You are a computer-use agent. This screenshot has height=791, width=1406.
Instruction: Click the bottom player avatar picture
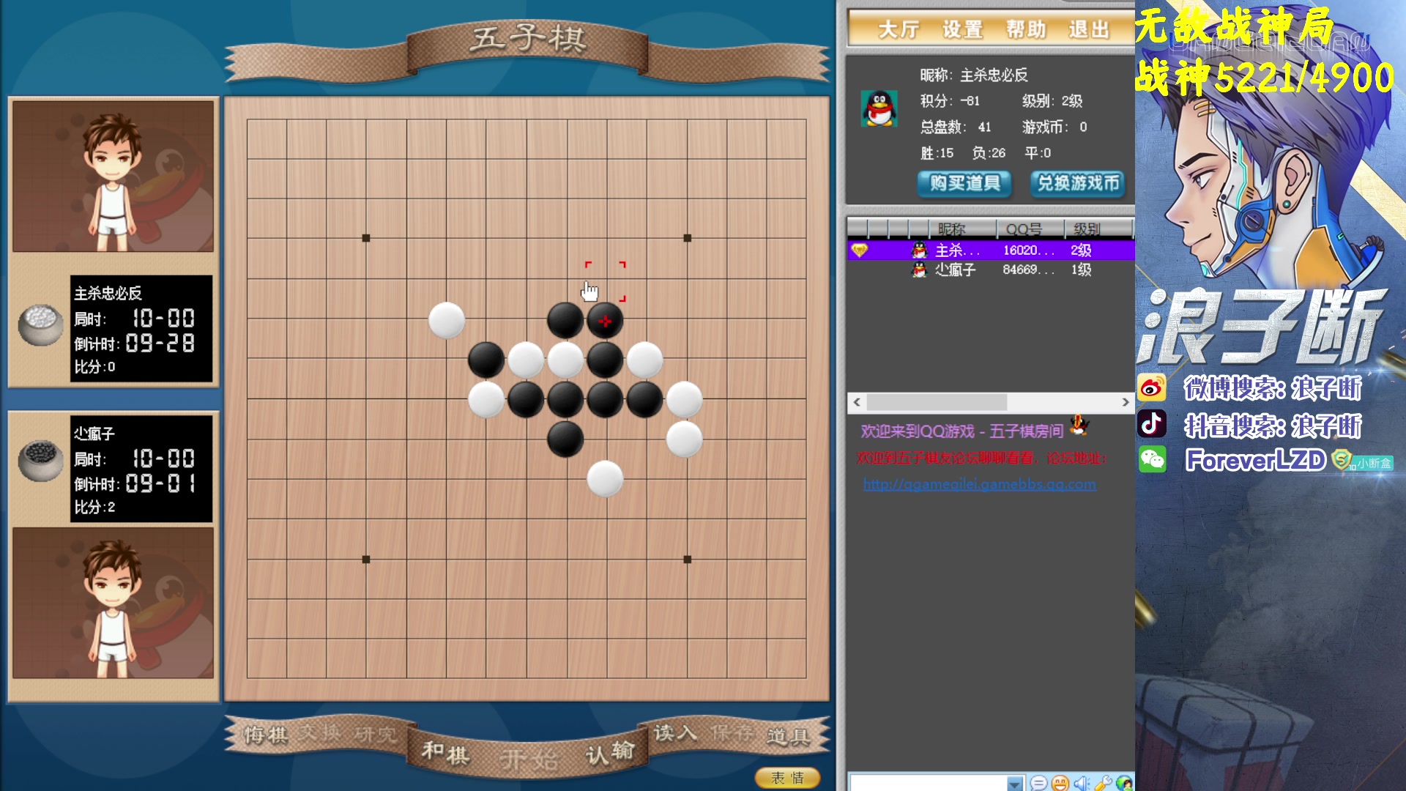tap(114, 603)
